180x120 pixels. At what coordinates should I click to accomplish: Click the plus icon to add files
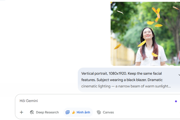[x=21, y=112]
